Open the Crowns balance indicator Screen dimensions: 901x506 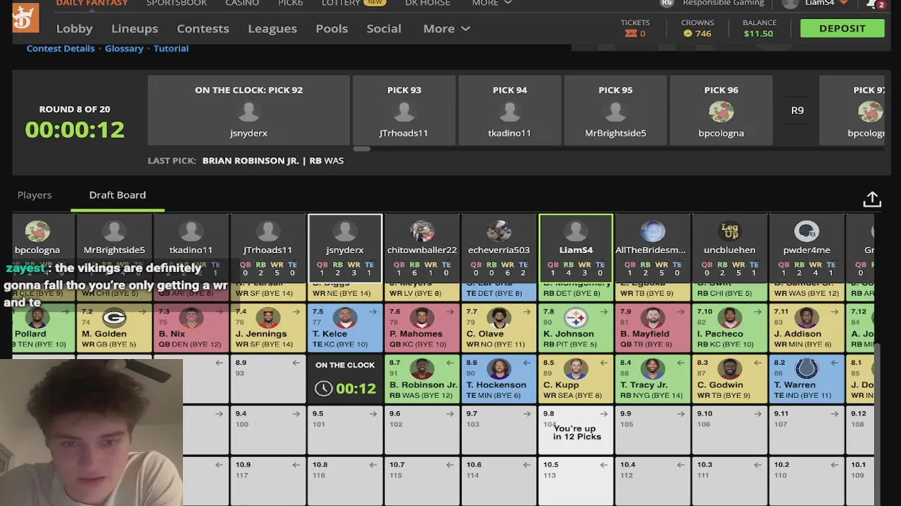point(697,28)
